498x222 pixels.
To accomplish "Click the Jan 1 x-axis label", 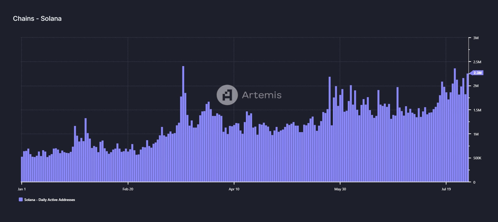I will point(21,189).
